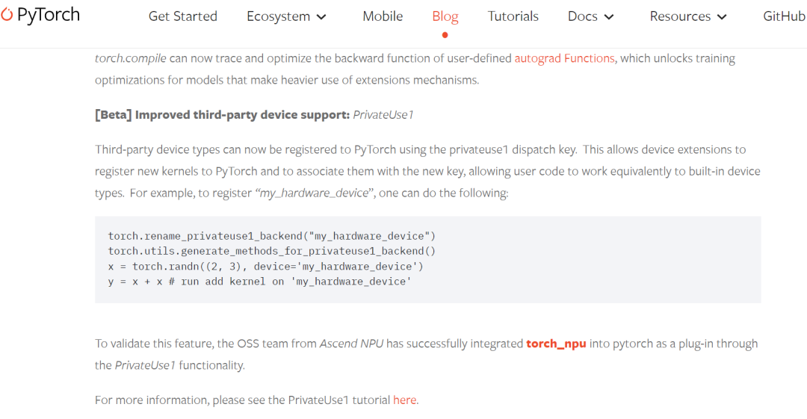This screenshot has height=419, width=807.
Task: Click the torch.rename_privateuse1_backend code line
Action: (x=271, y=236)
